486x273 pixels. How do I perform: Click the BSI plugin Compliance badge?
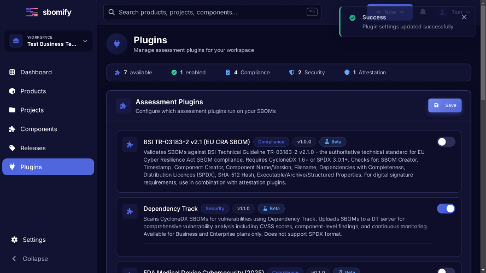point(271,142)
